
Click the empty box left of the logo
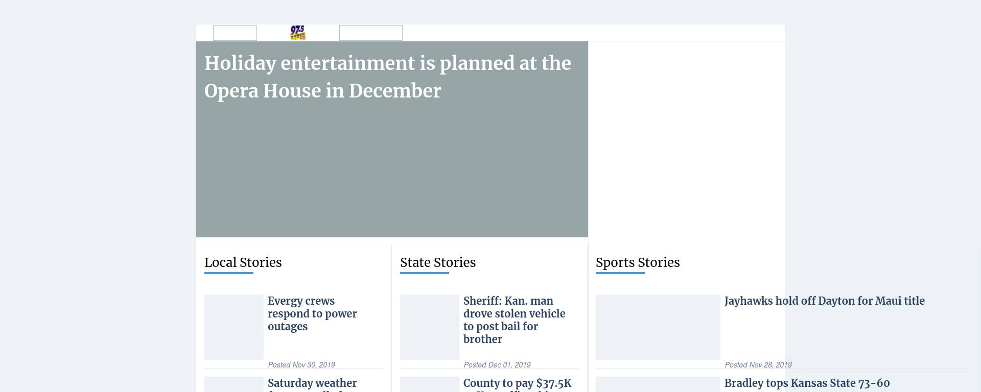[235, 33]
